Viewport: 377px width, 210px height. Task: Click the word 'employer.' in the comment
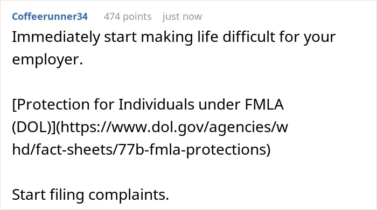[x=47, y=60]
